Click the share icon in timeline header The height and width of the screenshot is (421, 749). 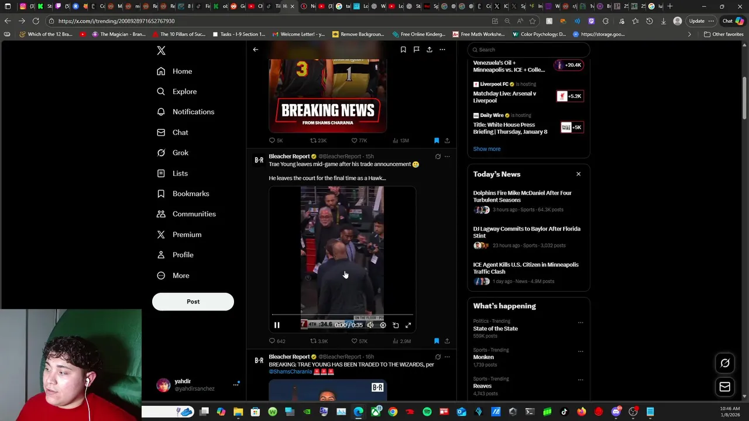[429, 50]
